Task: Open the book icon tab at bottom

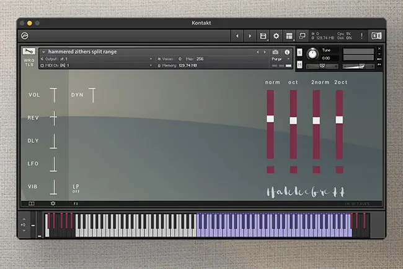Action: tap(32, 203)
